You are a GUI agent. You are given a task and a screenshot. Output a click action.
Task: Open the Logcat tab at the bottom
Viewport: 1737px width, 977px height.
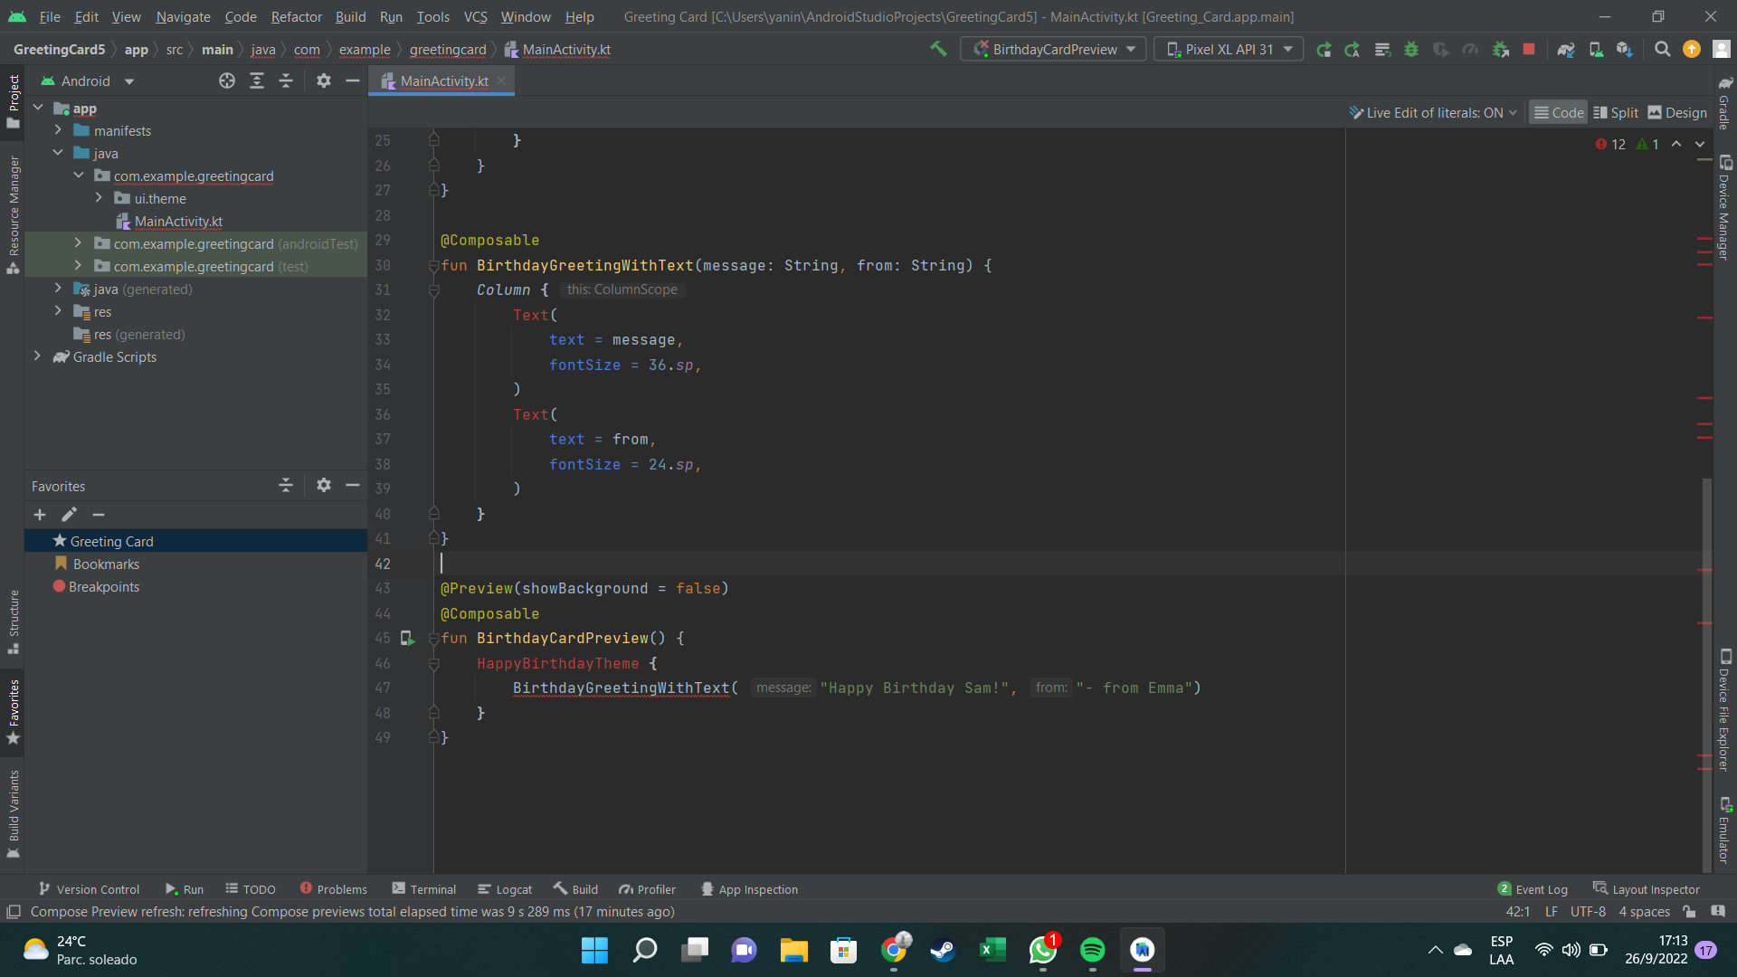pyautogui.click(x=504, y=889)
